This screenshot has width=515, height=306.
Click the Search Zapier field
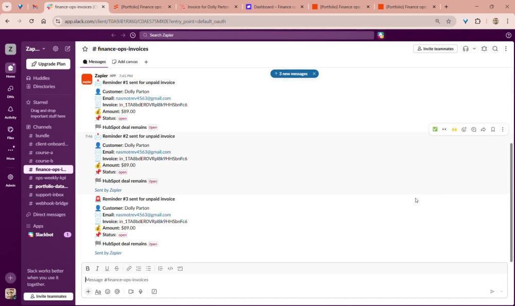[x=256, y=35]
